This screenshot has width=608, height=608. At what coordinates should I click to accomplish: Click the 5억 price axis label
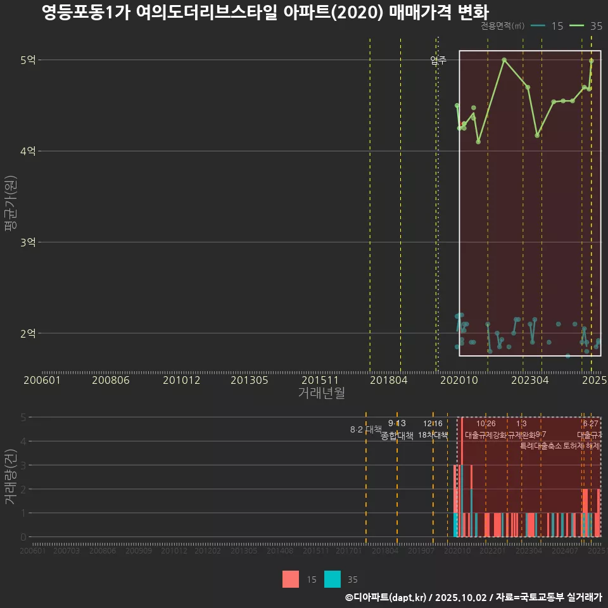28,60
